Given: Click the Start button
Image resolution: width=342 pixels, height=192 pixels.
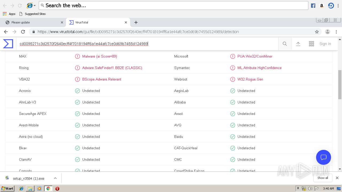Looking at the screenshot, I should coord(7,188).
